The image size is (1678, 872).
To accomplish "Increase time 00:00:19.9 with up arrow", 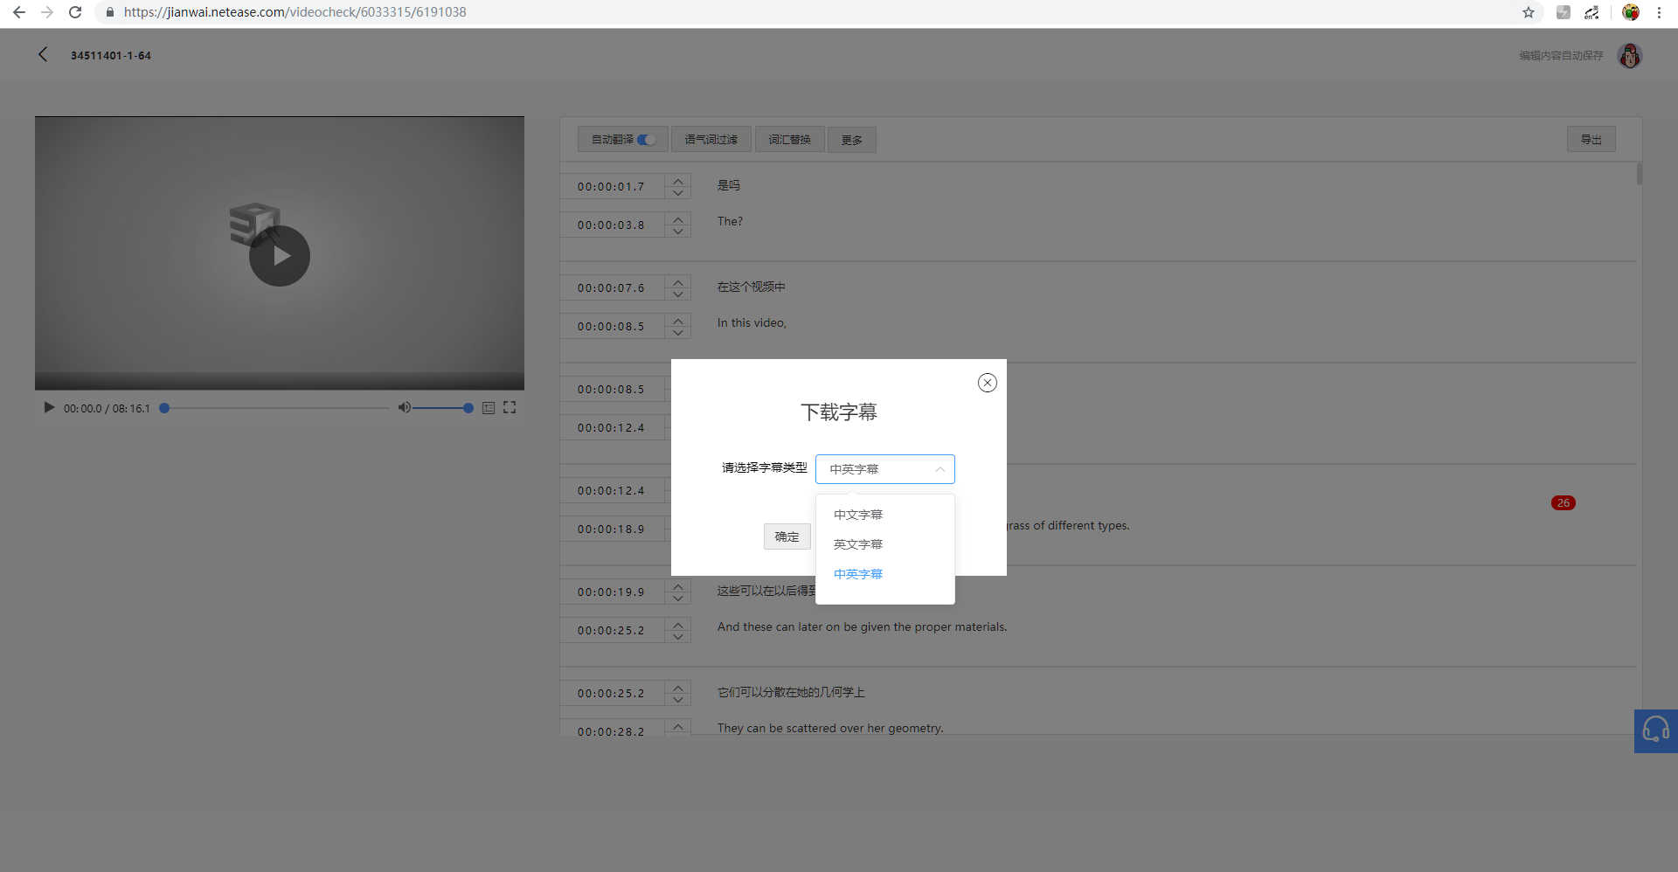I will [x=678, y=586].
